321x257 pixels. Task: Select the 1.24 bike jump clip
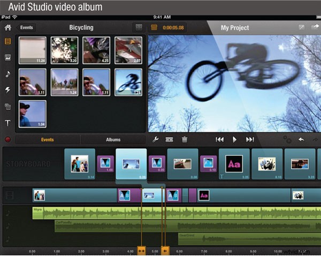pyautogui.click(x=128, y=82)
